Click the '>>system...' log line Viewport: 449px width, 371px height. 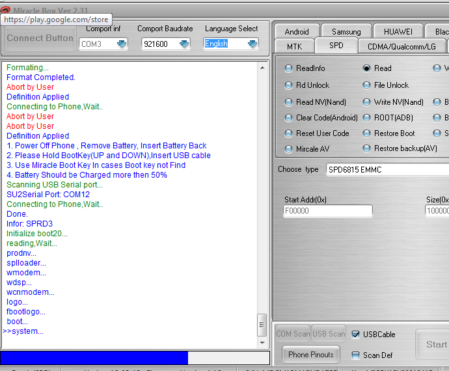point(23,331)
